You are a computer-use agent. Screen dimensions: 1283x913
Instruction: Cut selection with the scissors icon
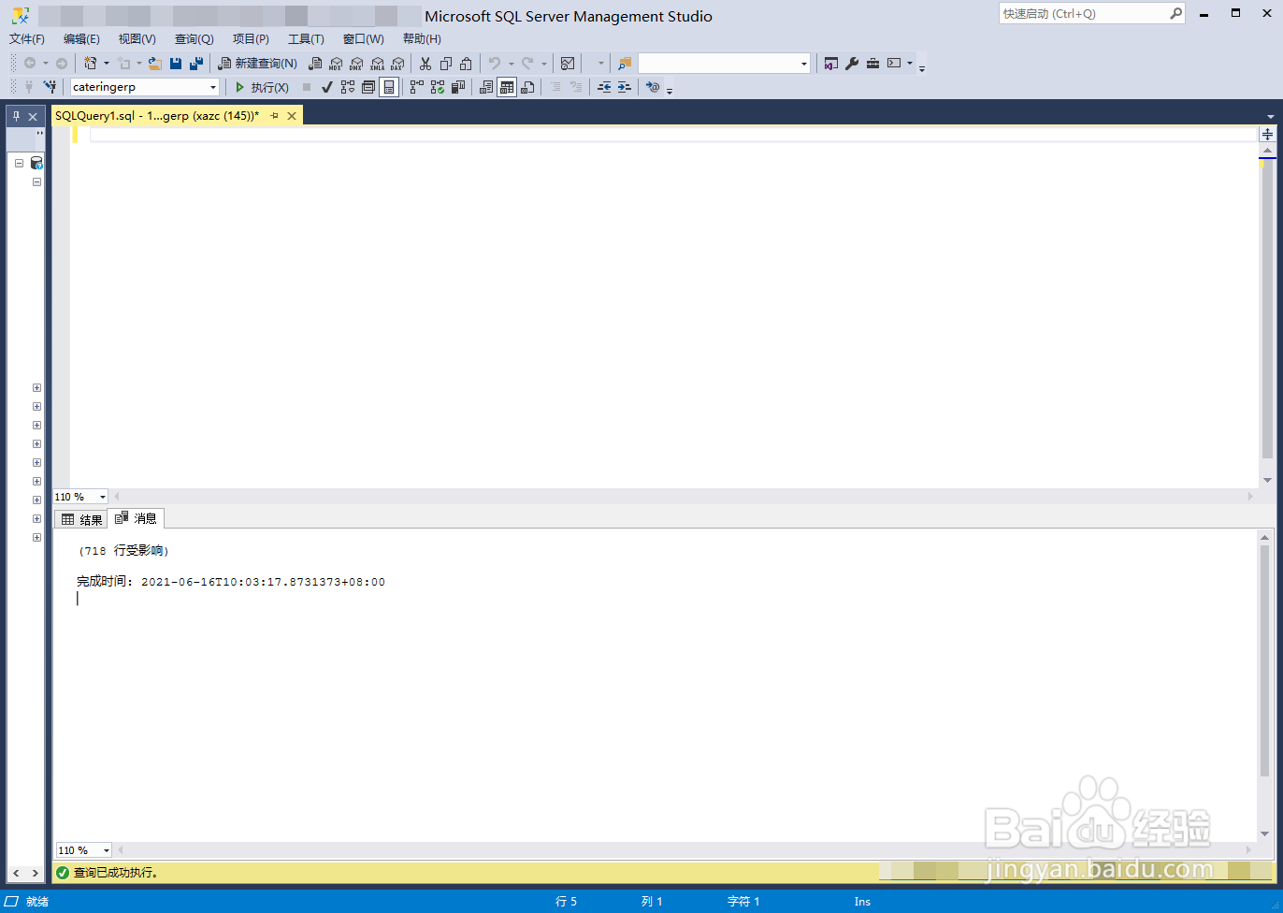[425, 64]
